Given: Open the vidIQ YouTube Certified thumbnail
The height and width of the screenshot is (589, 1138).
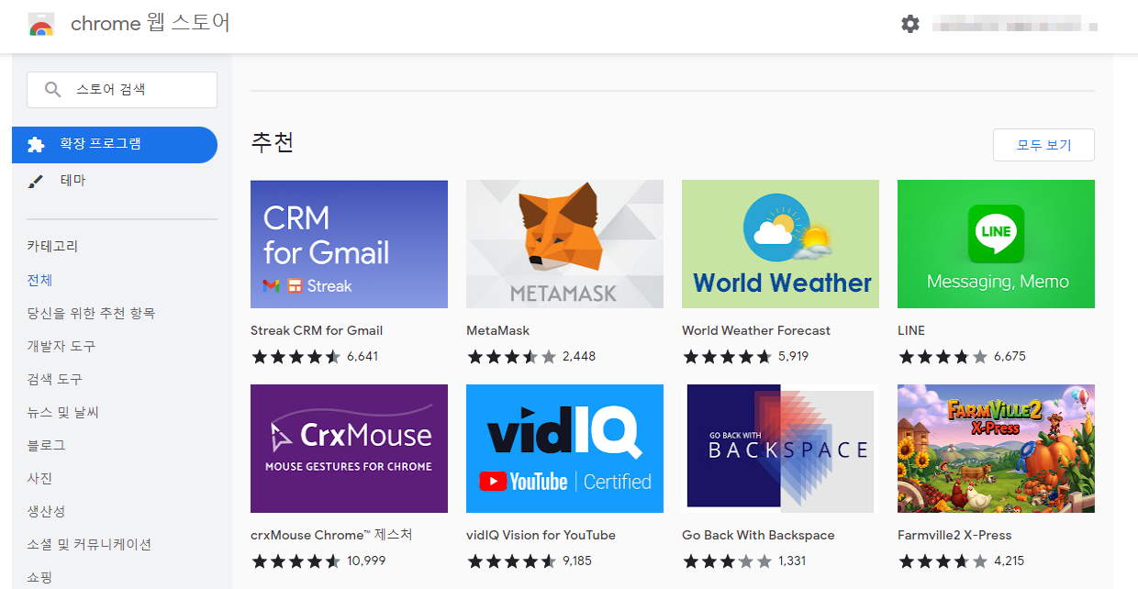Looking at the screenshot, I should [x=564, y=449].
